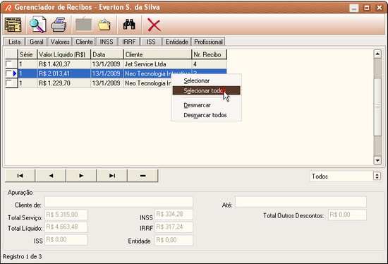Select cell R$ 1.229,70
The image size is (388, 264).
click(x=63, y=83)
